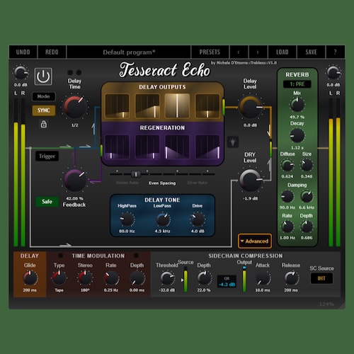Select Silver Ratio spacing label
The image size is (354, 354).
[198, 183]
